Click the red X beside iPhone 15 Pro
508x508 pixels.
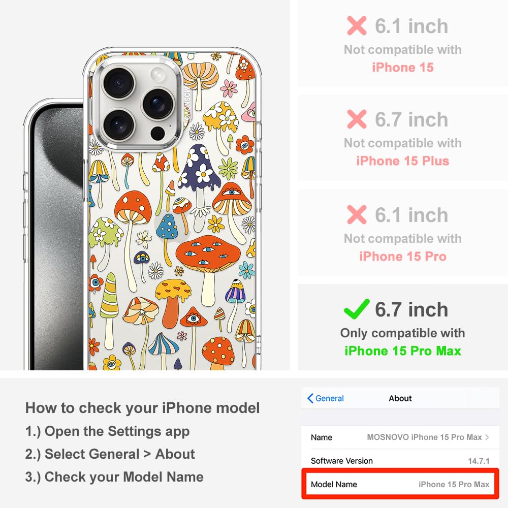(357, 214)
